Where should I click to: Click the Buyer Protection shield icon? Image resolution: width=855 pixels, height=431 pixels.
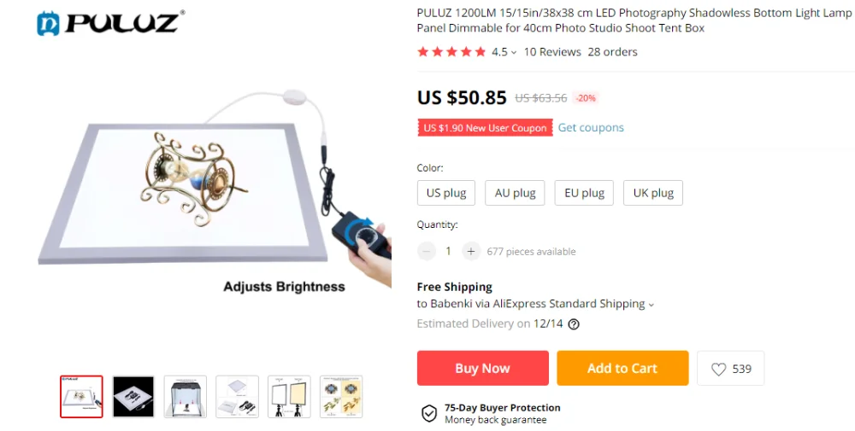(x=429, y=414)
